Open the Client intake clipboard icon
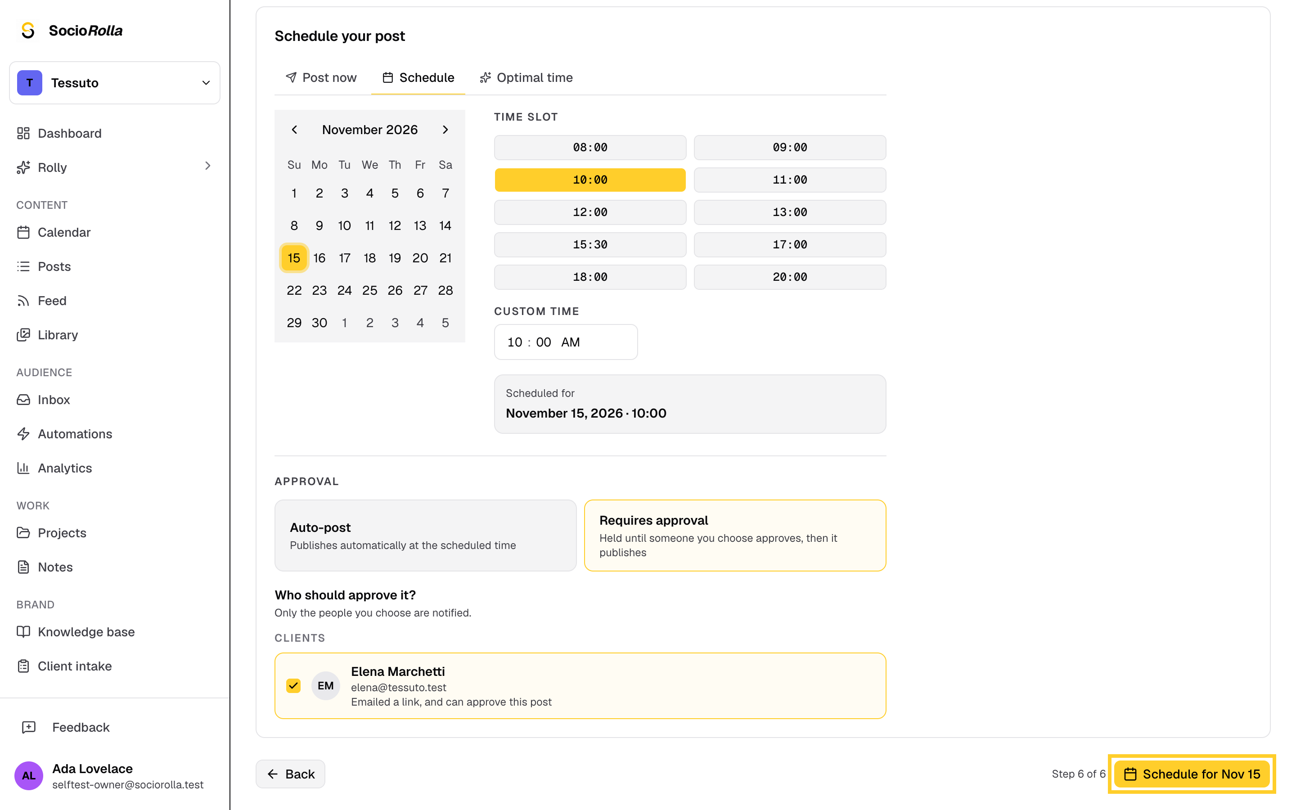Viewport: 1296px width, 810px height. click(x=23, y=666)
